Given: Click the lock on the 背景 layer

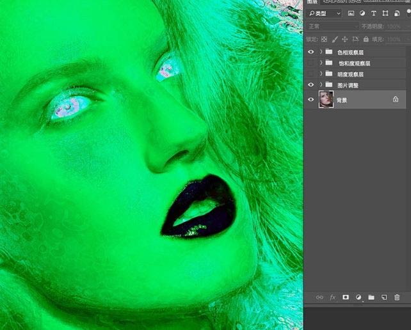Looking at the screenshot, I should pos(395,100).
